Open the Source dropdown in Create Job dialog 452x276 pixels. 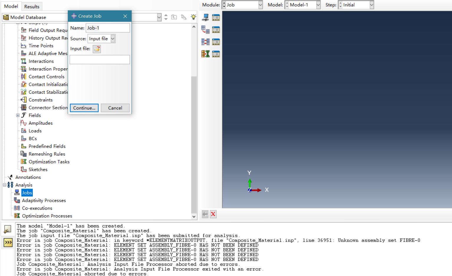pyautogui.click(x=113, y=38)
